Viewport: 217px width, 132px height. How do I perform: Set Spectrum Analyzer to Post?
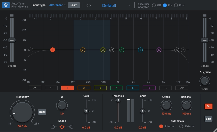pos(176,5)
